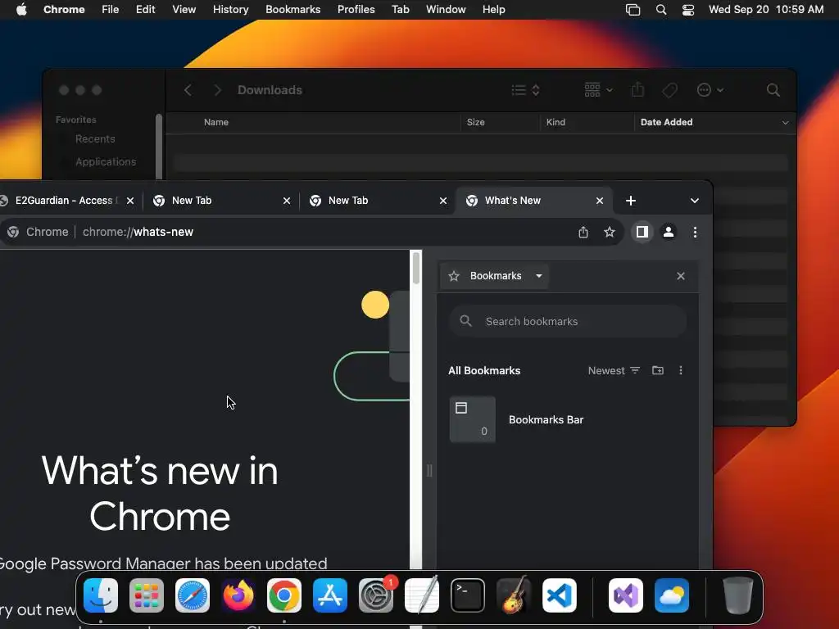Open Finder from the Dock
839x629 pixels.
(x=101, y=595)
